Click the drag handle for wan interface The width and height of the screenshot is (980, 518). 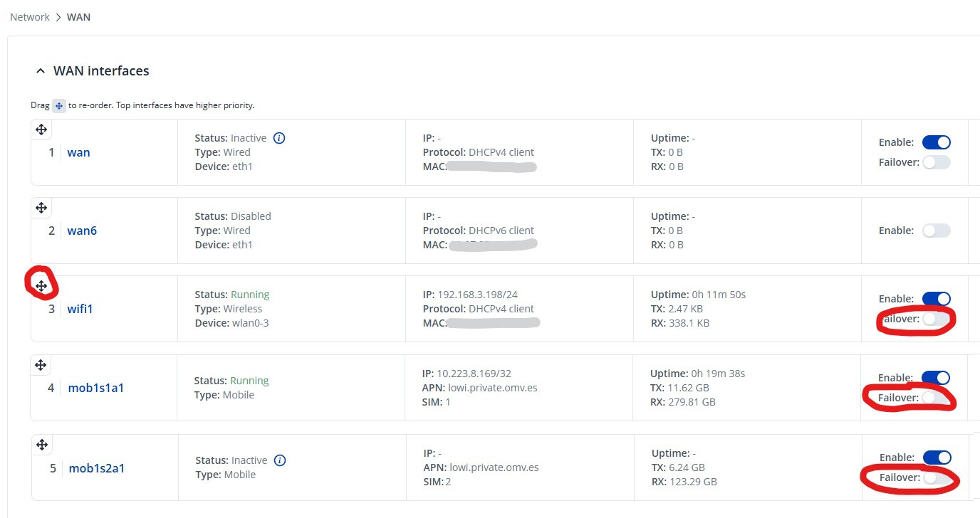tap(41, 129)
